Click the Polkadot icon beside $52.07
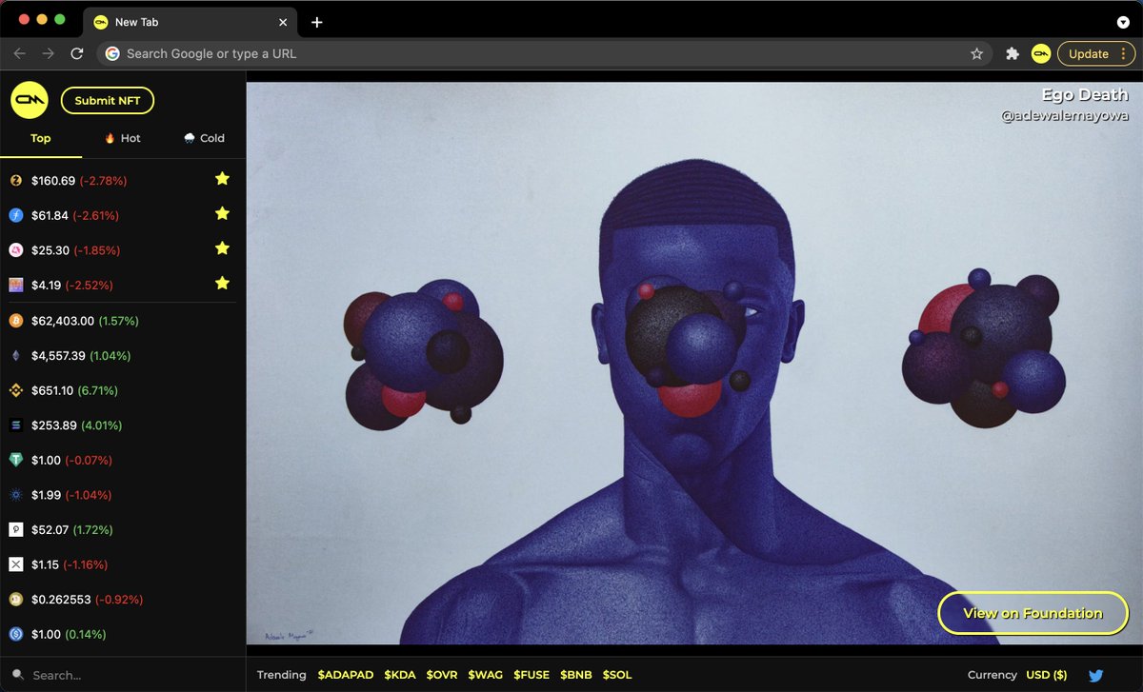This screenshot has width=1143, height=692. click(x=15, y=529)
